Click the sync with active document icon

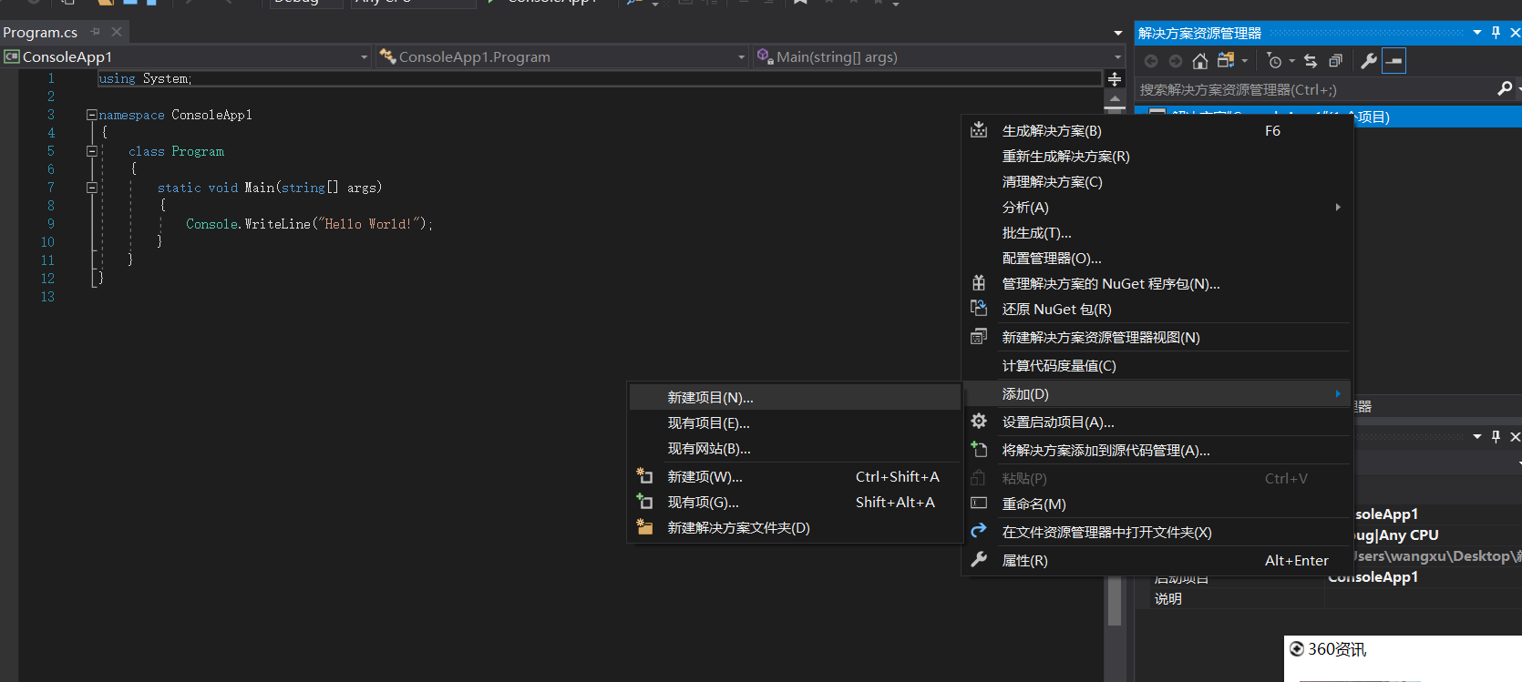coord(1311,61)
